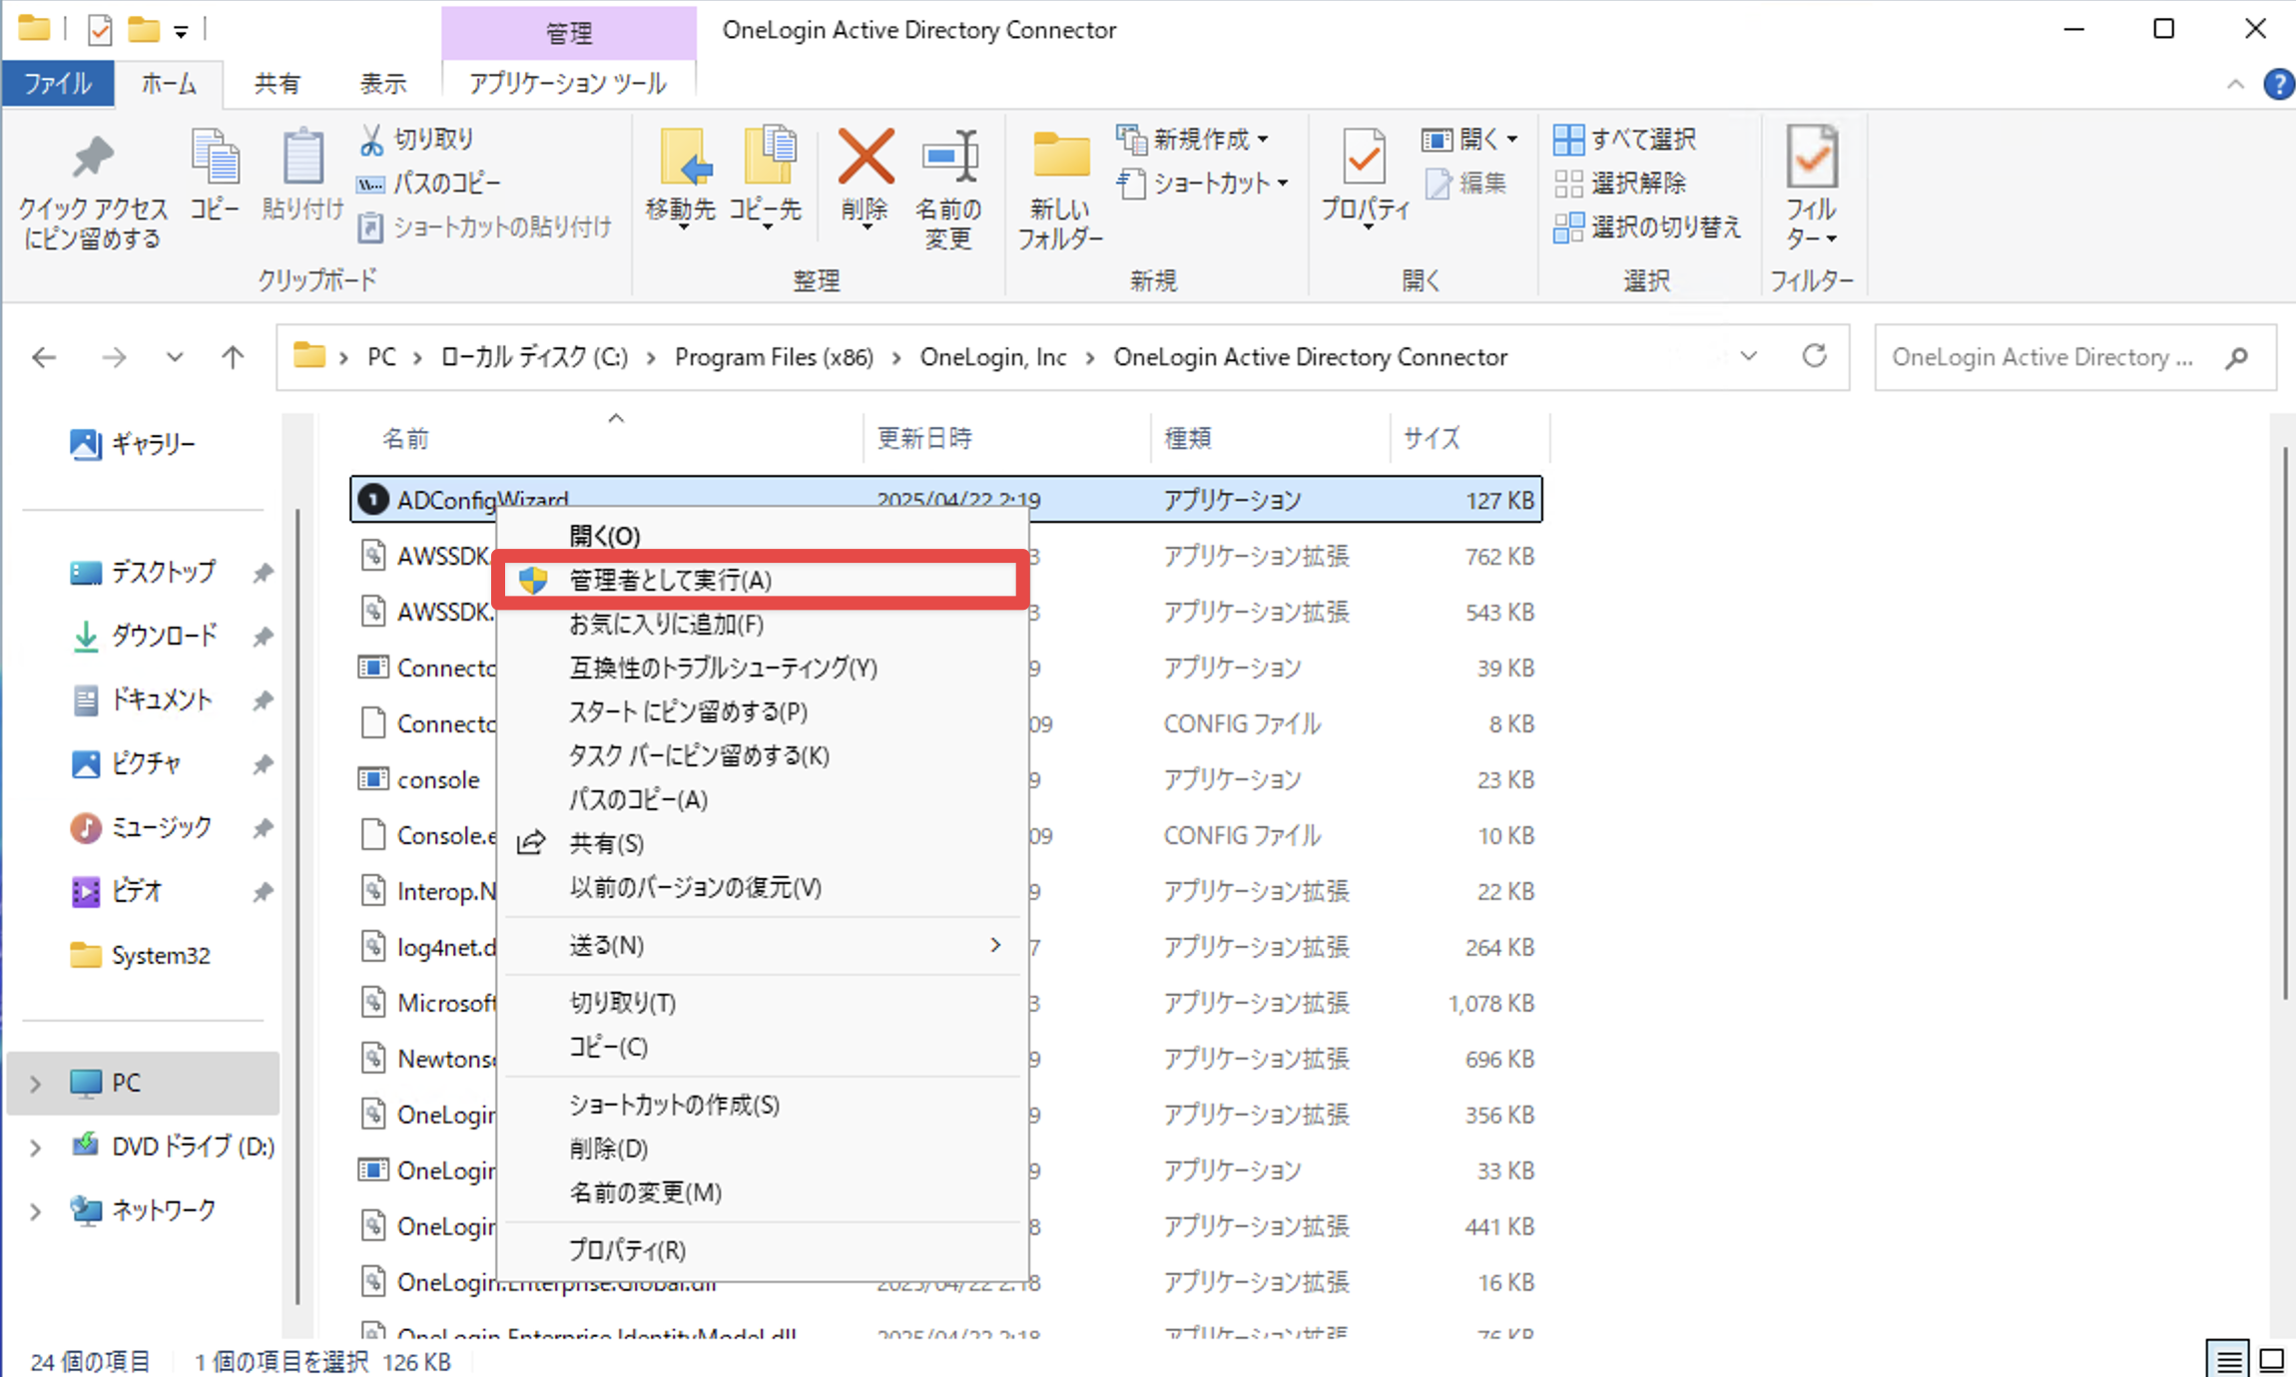This screenshot has height=1377, width=2296.
Task: Open the recent locations dropdown arrow
Action: (x=175, y=357)
